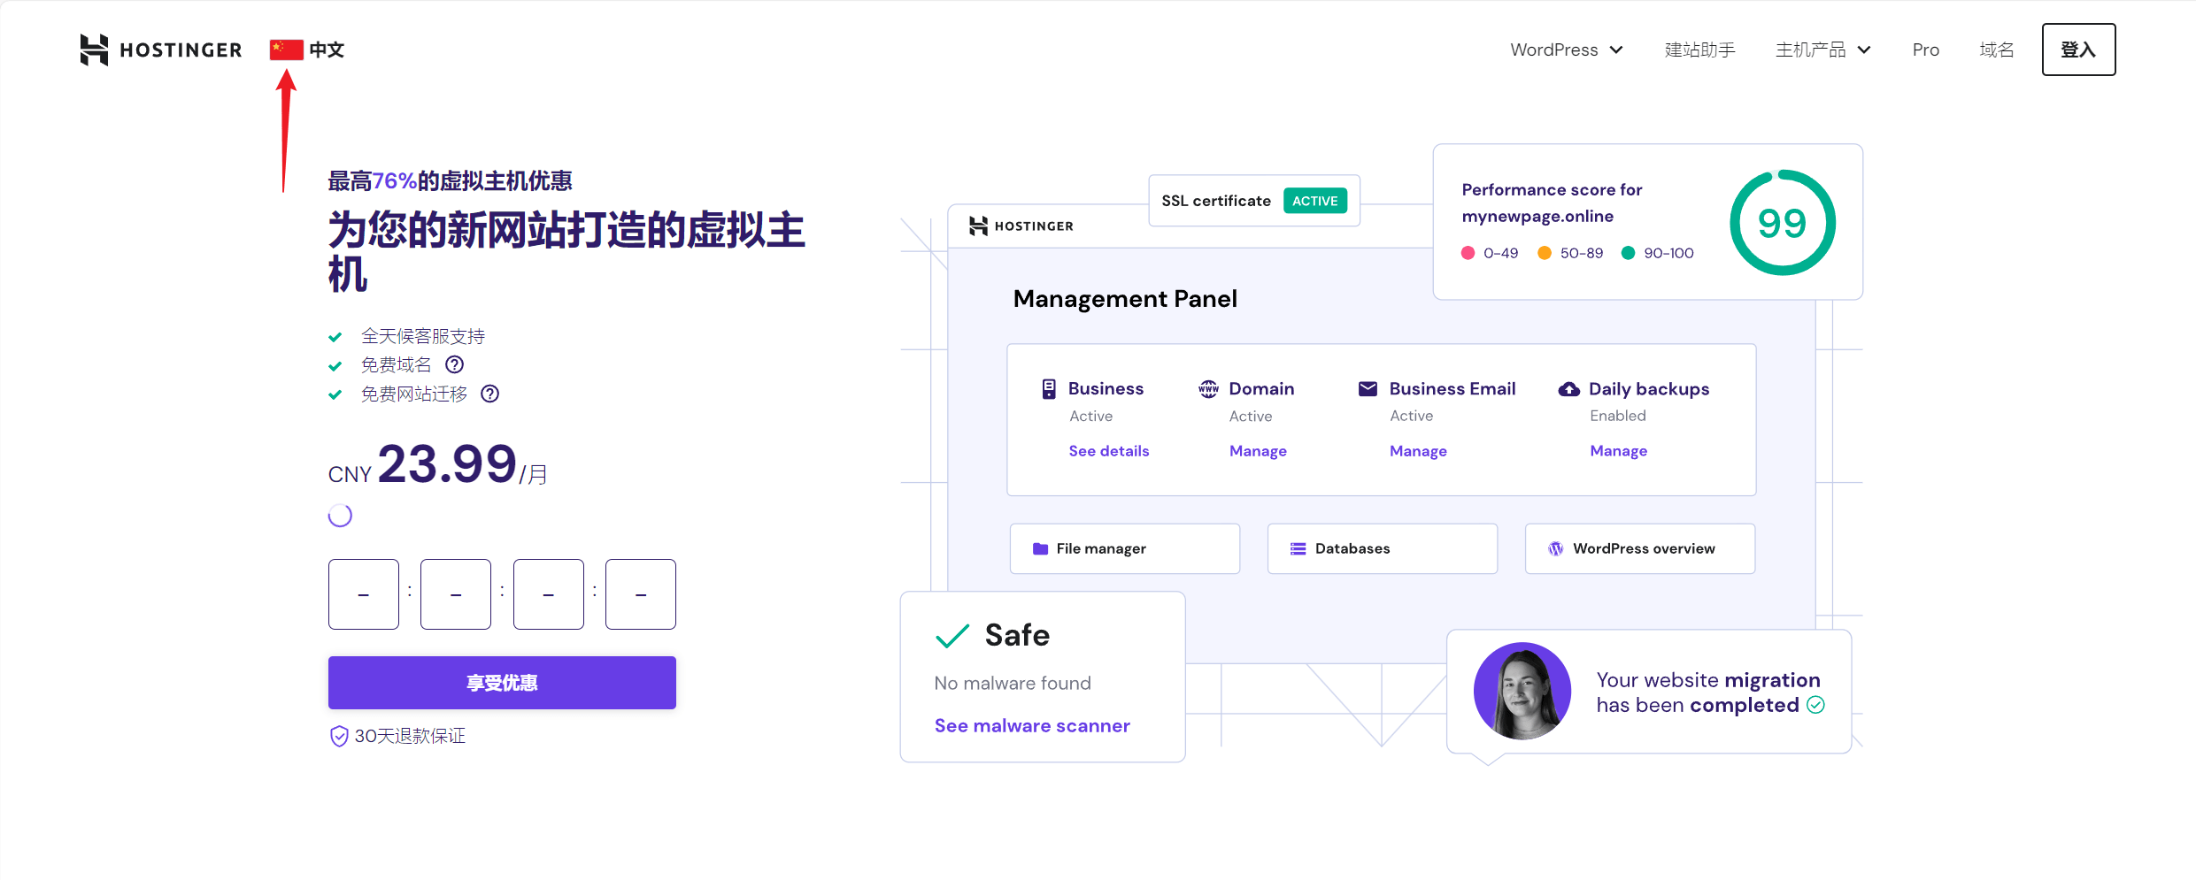Click the Safe checkmark icon
Viewport: 2196px width, 880px height.
(x=952, y=636)
